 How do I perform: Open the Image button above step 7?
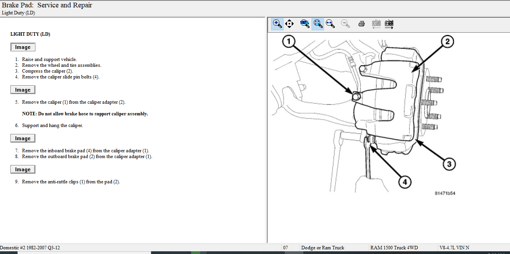tap(23, 139)
